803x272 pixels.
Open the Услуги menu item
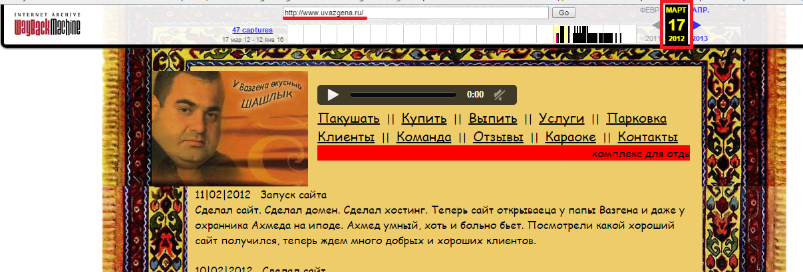pos(562,119)
